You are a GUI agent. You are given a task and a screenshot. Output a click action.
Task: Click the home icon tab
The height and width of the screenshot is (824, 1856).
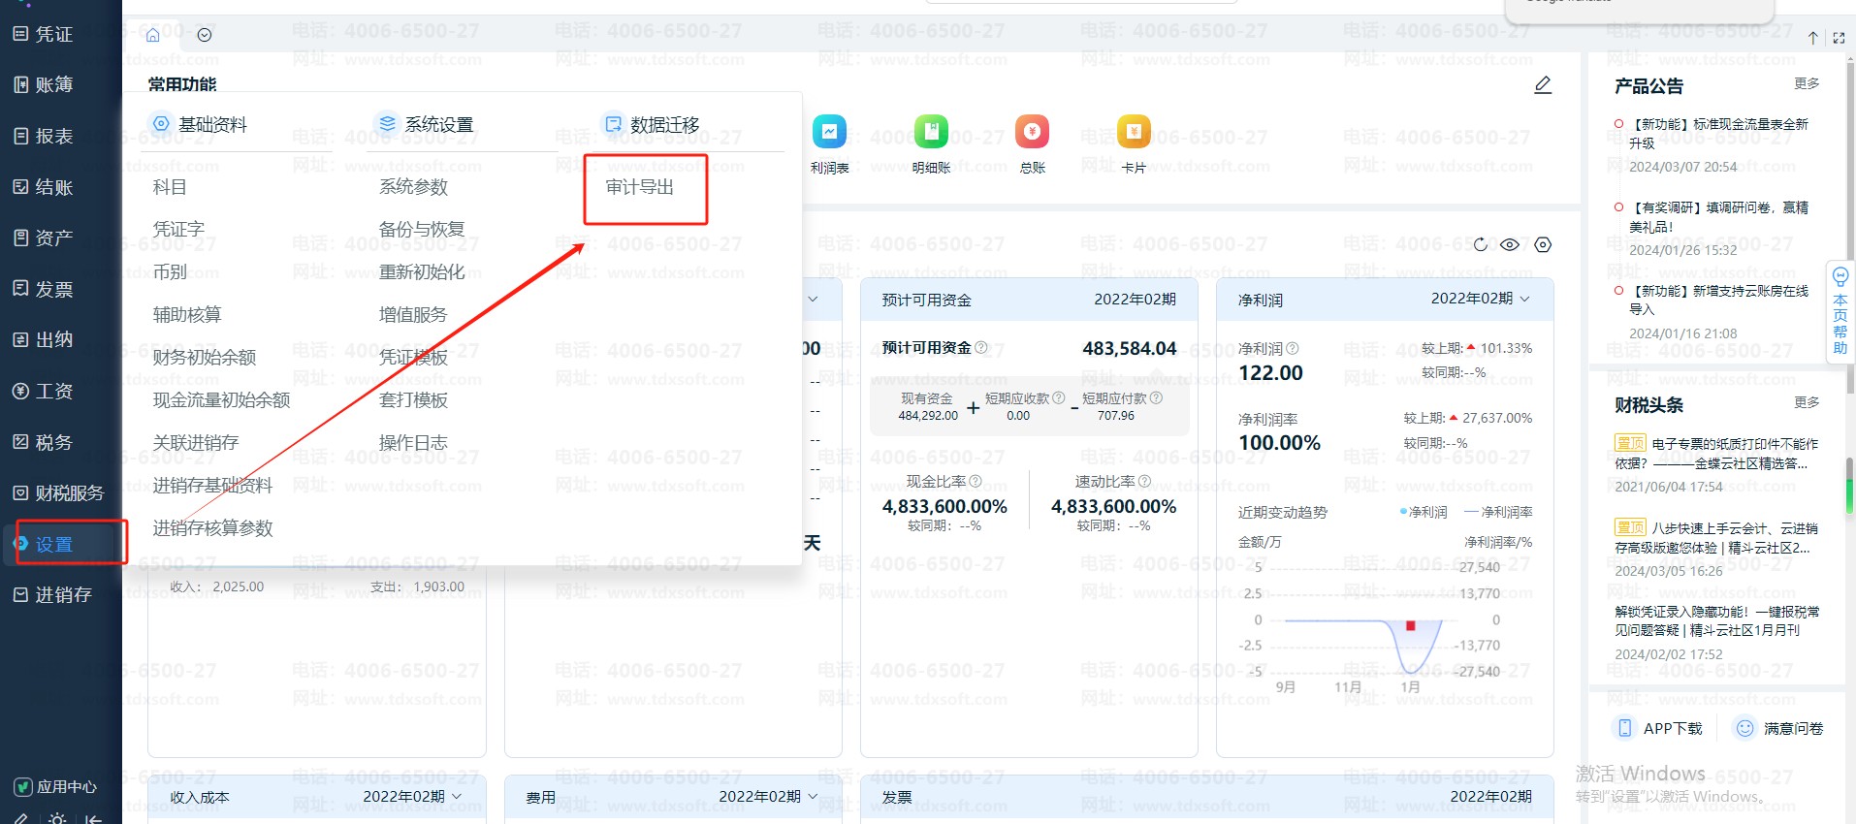pos(152,35)
